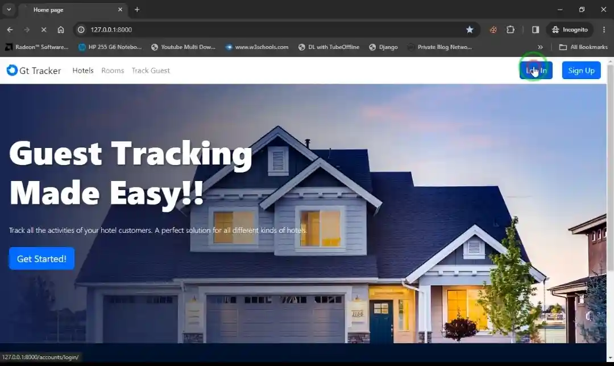
Task: Open Chrome's three-dot menu
Action: pos(604,30)
